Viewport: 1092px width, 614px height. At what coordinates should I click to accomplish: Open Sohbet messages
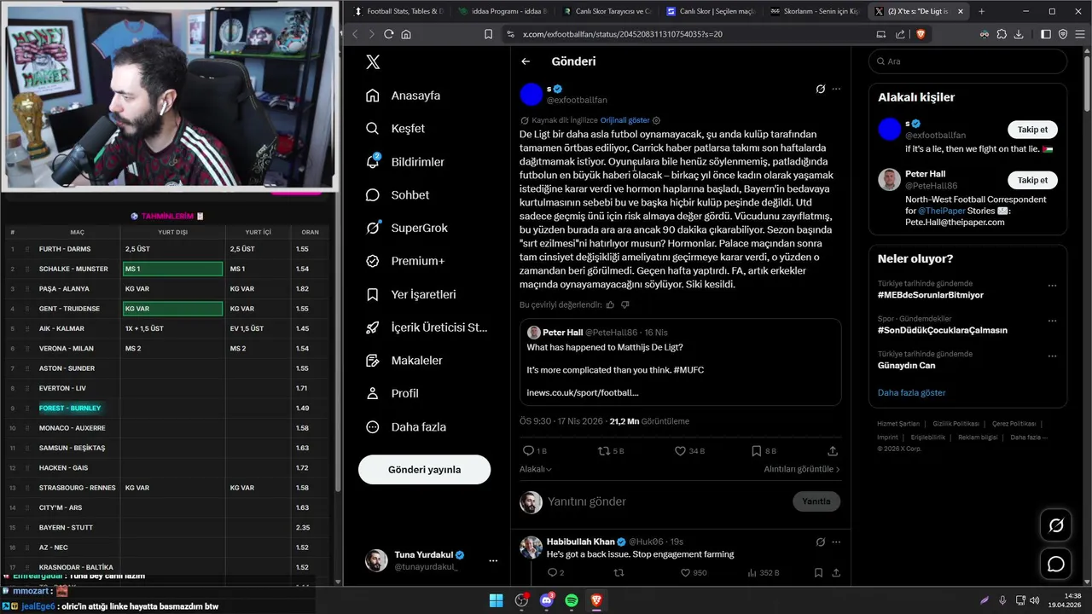tap(397, 195)
